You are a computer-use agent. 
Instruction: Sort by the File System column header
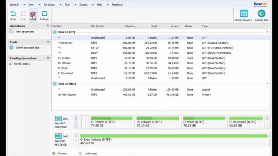tap(97, 26)
